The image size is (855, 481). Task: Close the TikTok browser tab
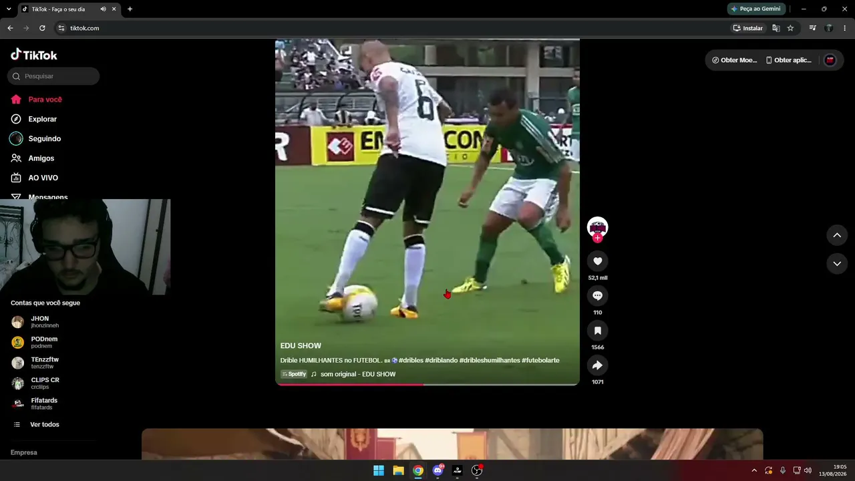coord(114,9)
